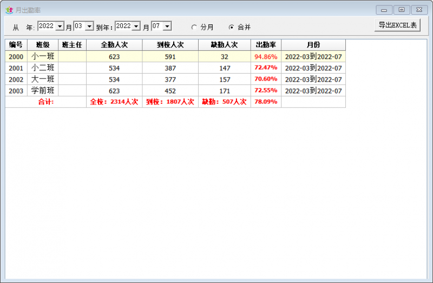Click 小一班 row 全勤人次 value 623
This screenshot has width=433, height=283.
click(x=114, y=57)
